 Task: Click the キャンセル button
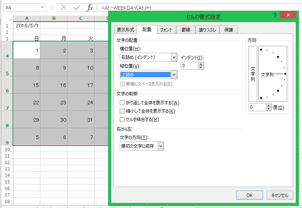pyautogui.click(x=280, y=195)
